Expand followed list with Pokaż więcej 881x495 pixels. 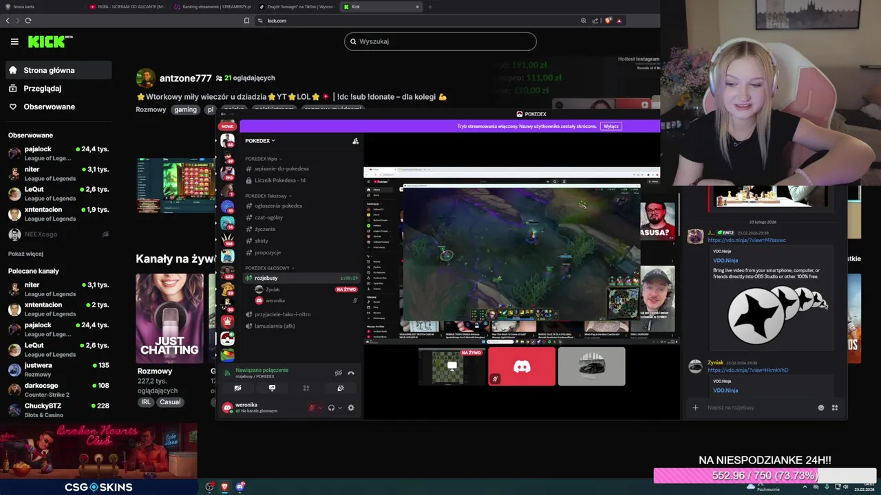coord(25,254)
